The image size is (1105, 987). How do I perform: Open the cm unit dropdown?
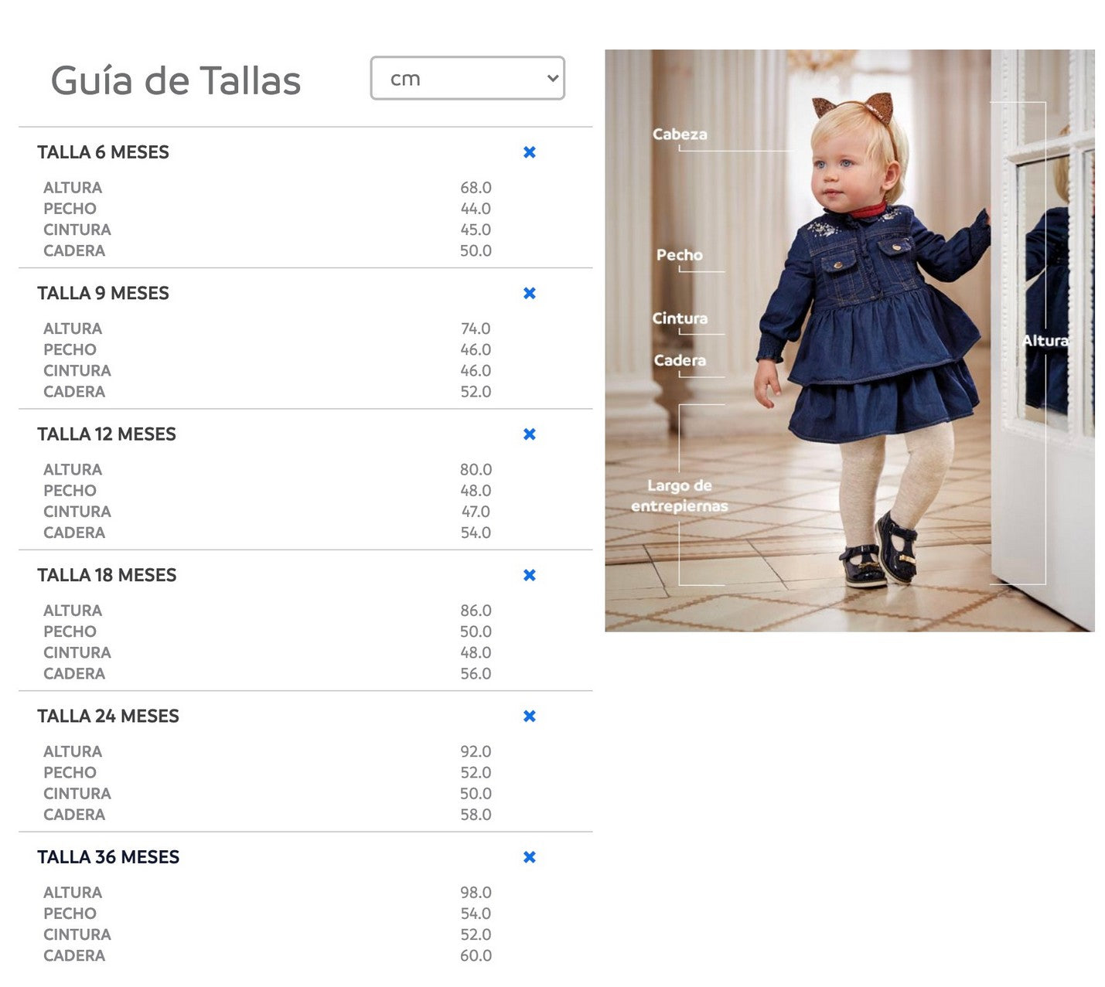pos(467,78)
